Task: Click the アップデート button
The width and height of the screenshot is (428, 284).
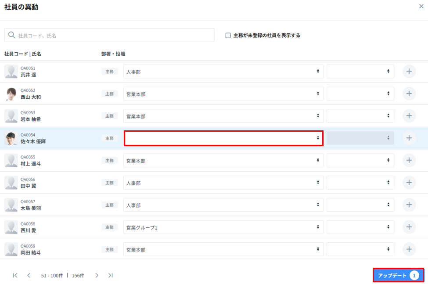Action: (398, 275)
